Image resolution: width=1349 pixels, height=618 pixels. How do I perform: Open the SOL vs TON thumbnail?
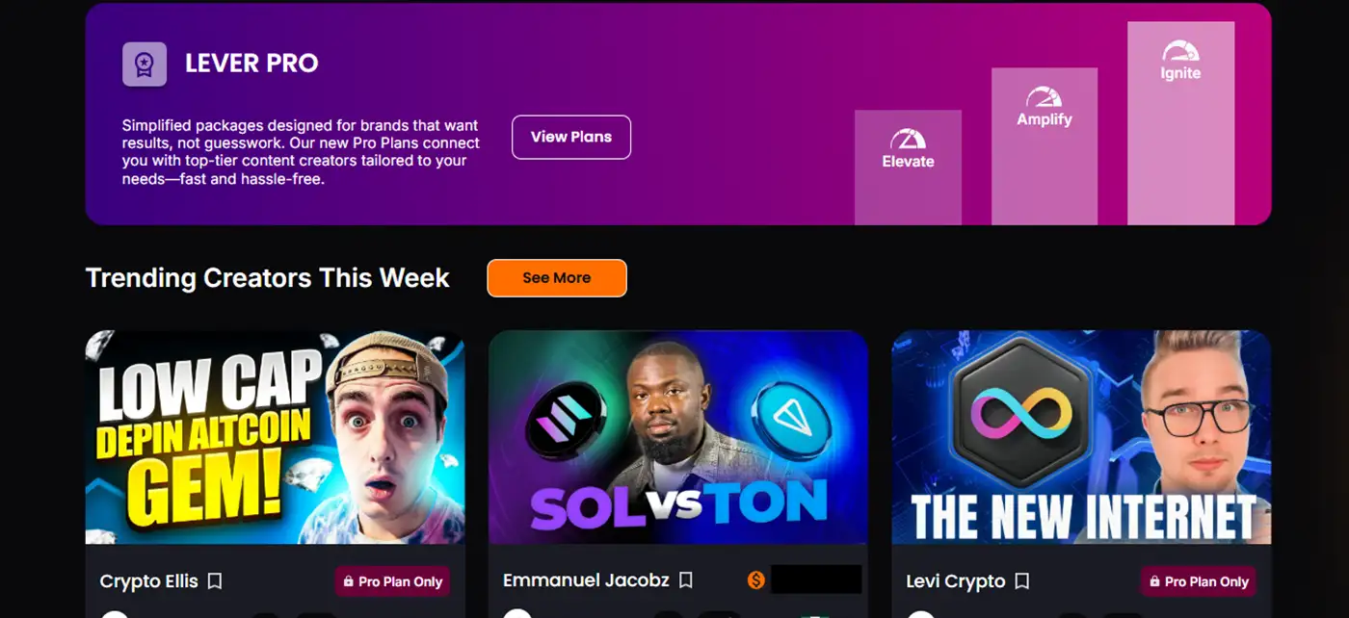[x=678, y=437]
